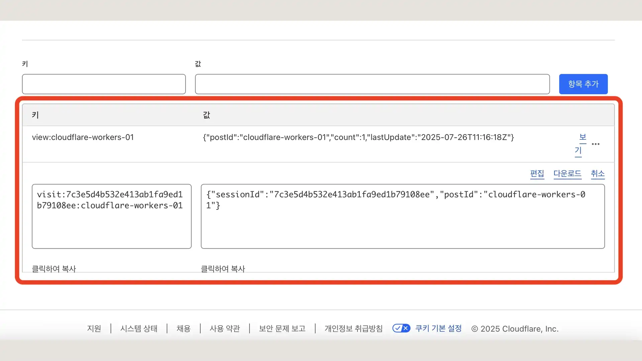The image size is (642, 361).
Task: Open the 채용 footer link
Action: click(184, 329)
